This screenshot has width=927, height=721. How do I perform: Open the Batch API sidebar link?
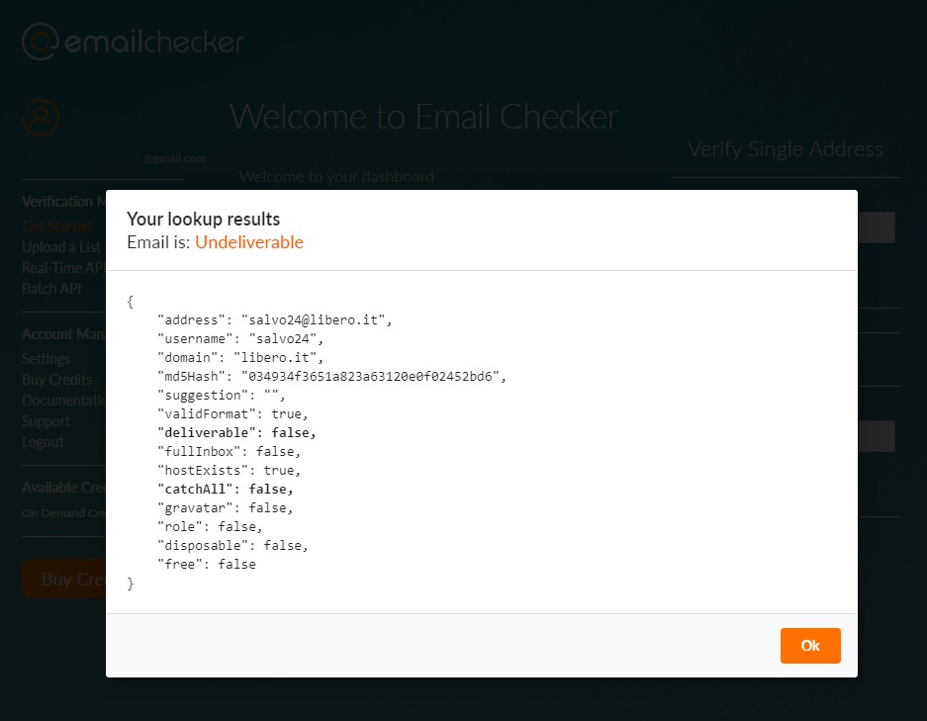pyautogui.click(x=51, y=289)
